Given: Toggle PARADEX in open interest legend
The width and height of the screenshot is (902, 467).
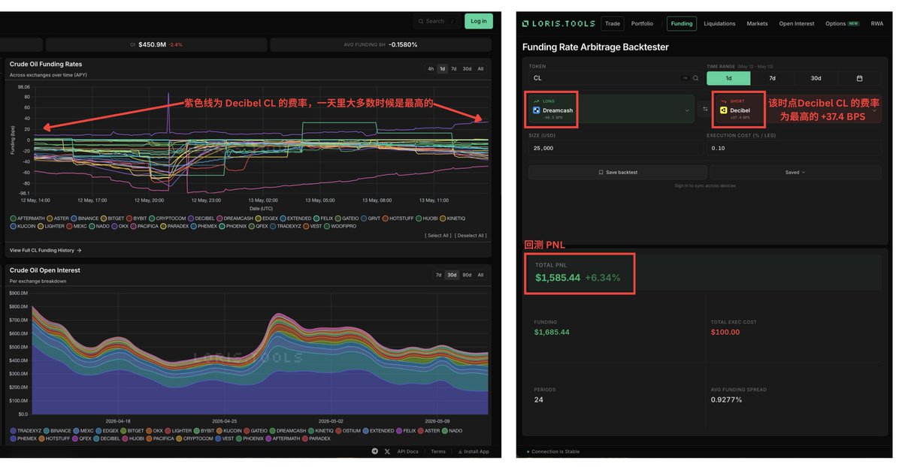Looking at the screenshot, I should point(316,438).
